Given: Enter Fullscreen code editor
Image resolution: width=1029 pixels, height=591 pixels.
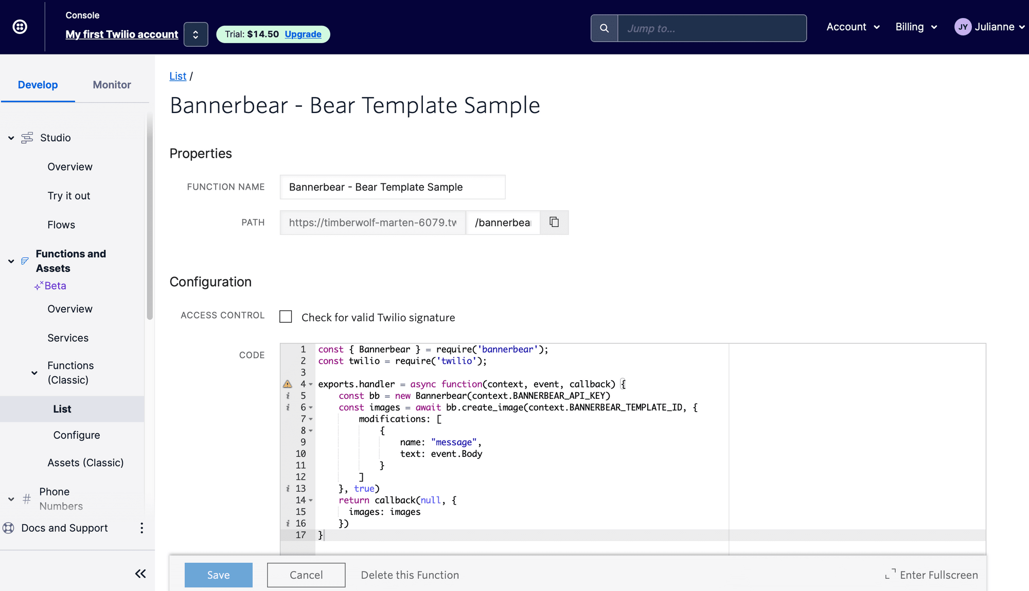Looking at the screenshot, I should pos(932,575).
